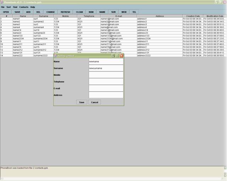This screenshot has height=181, width=227.
Task: Click the Address column header
Action: [x=160, y=16]
